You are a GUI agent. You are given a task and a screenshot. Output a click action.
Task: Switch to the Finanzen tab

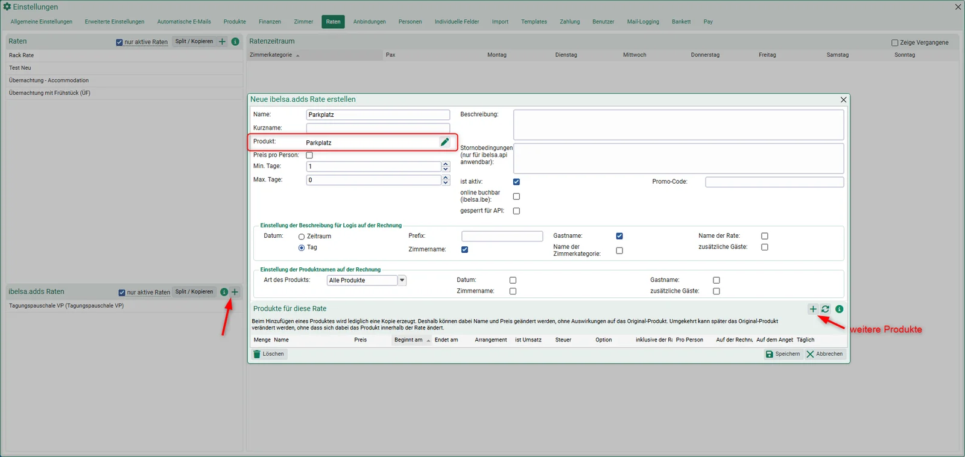tap(270, 22)
